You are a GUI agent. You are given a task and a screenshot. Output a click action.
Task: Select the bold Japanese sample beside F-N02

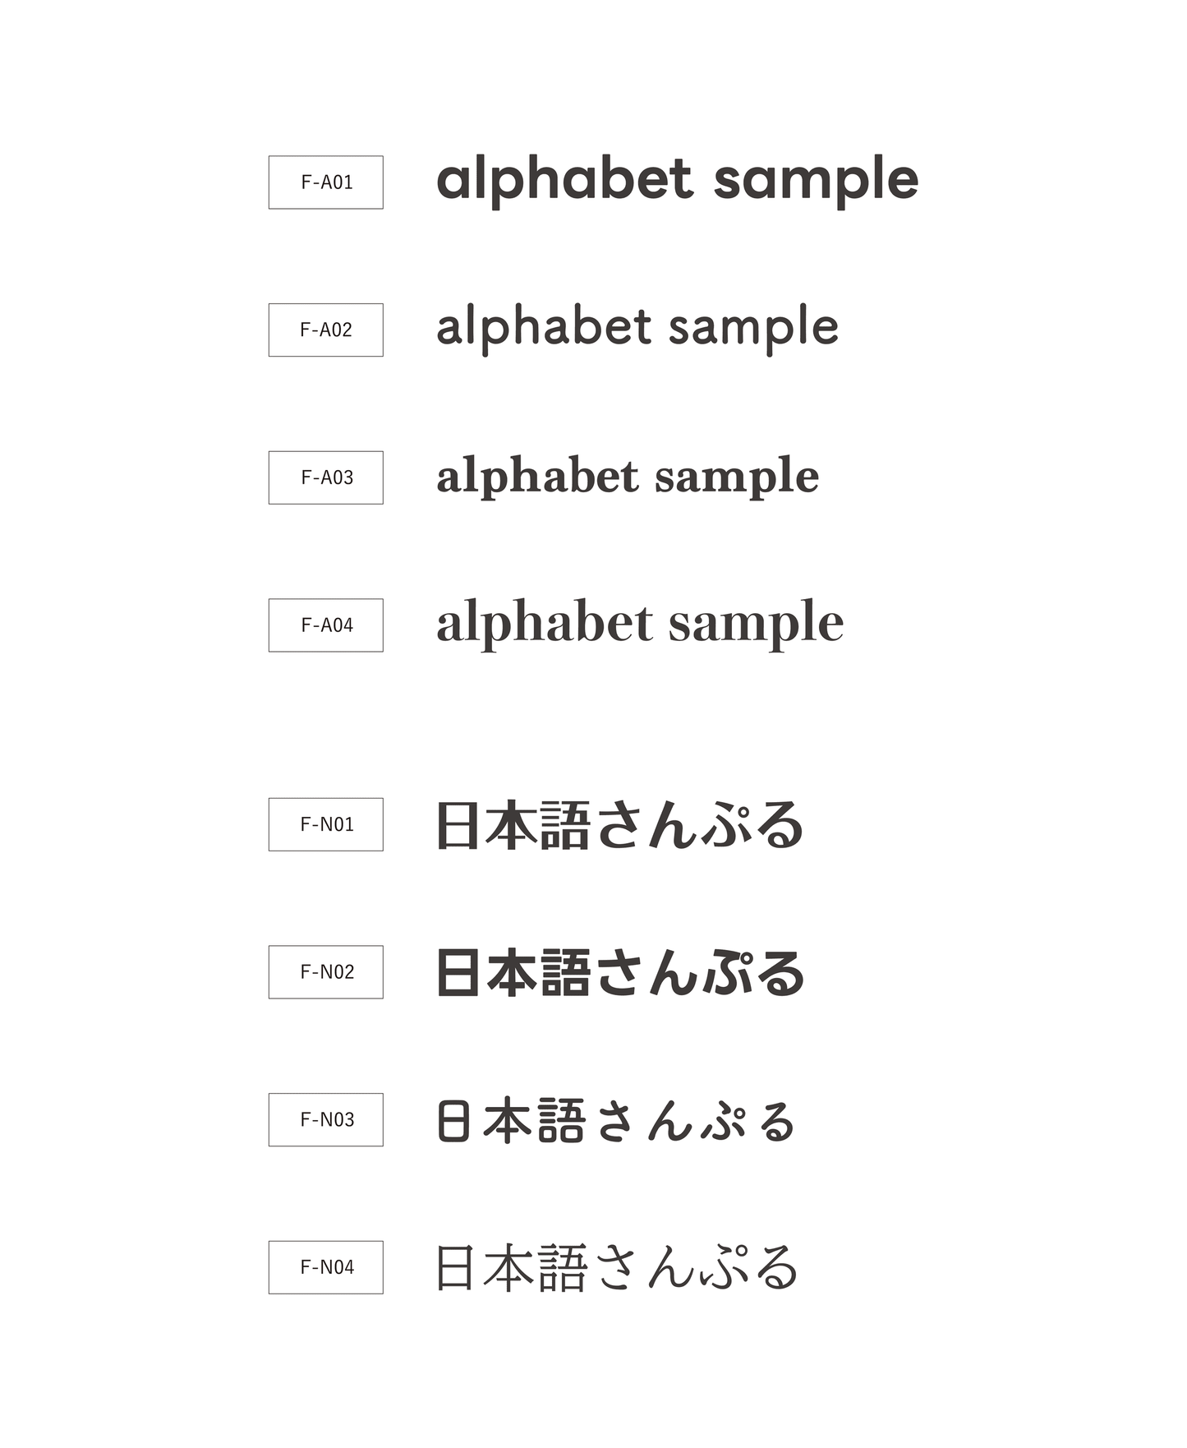pos(620,973)
